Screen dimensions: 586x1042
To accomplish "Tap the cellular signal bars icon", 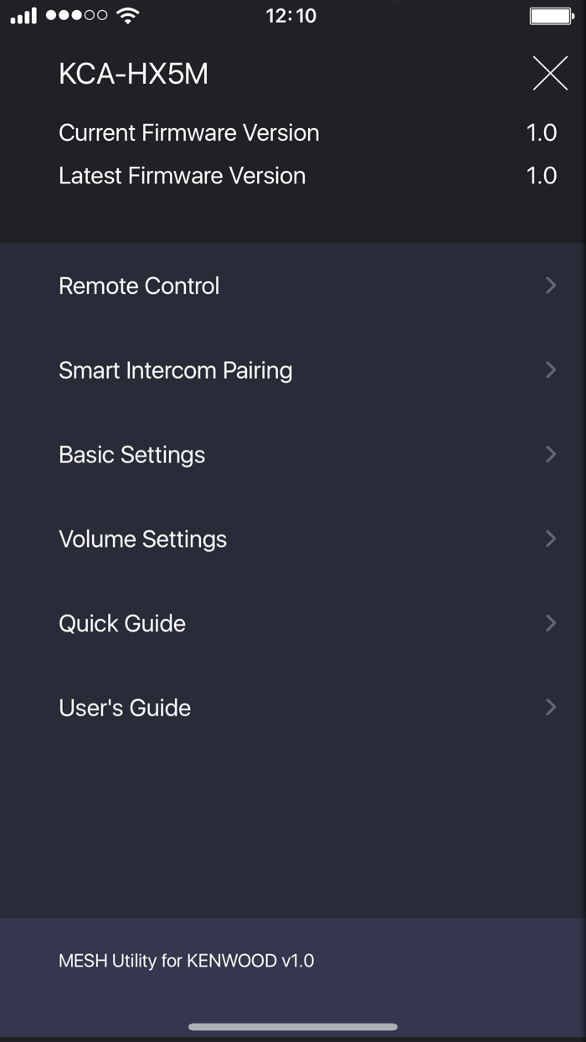I will 24,16.
